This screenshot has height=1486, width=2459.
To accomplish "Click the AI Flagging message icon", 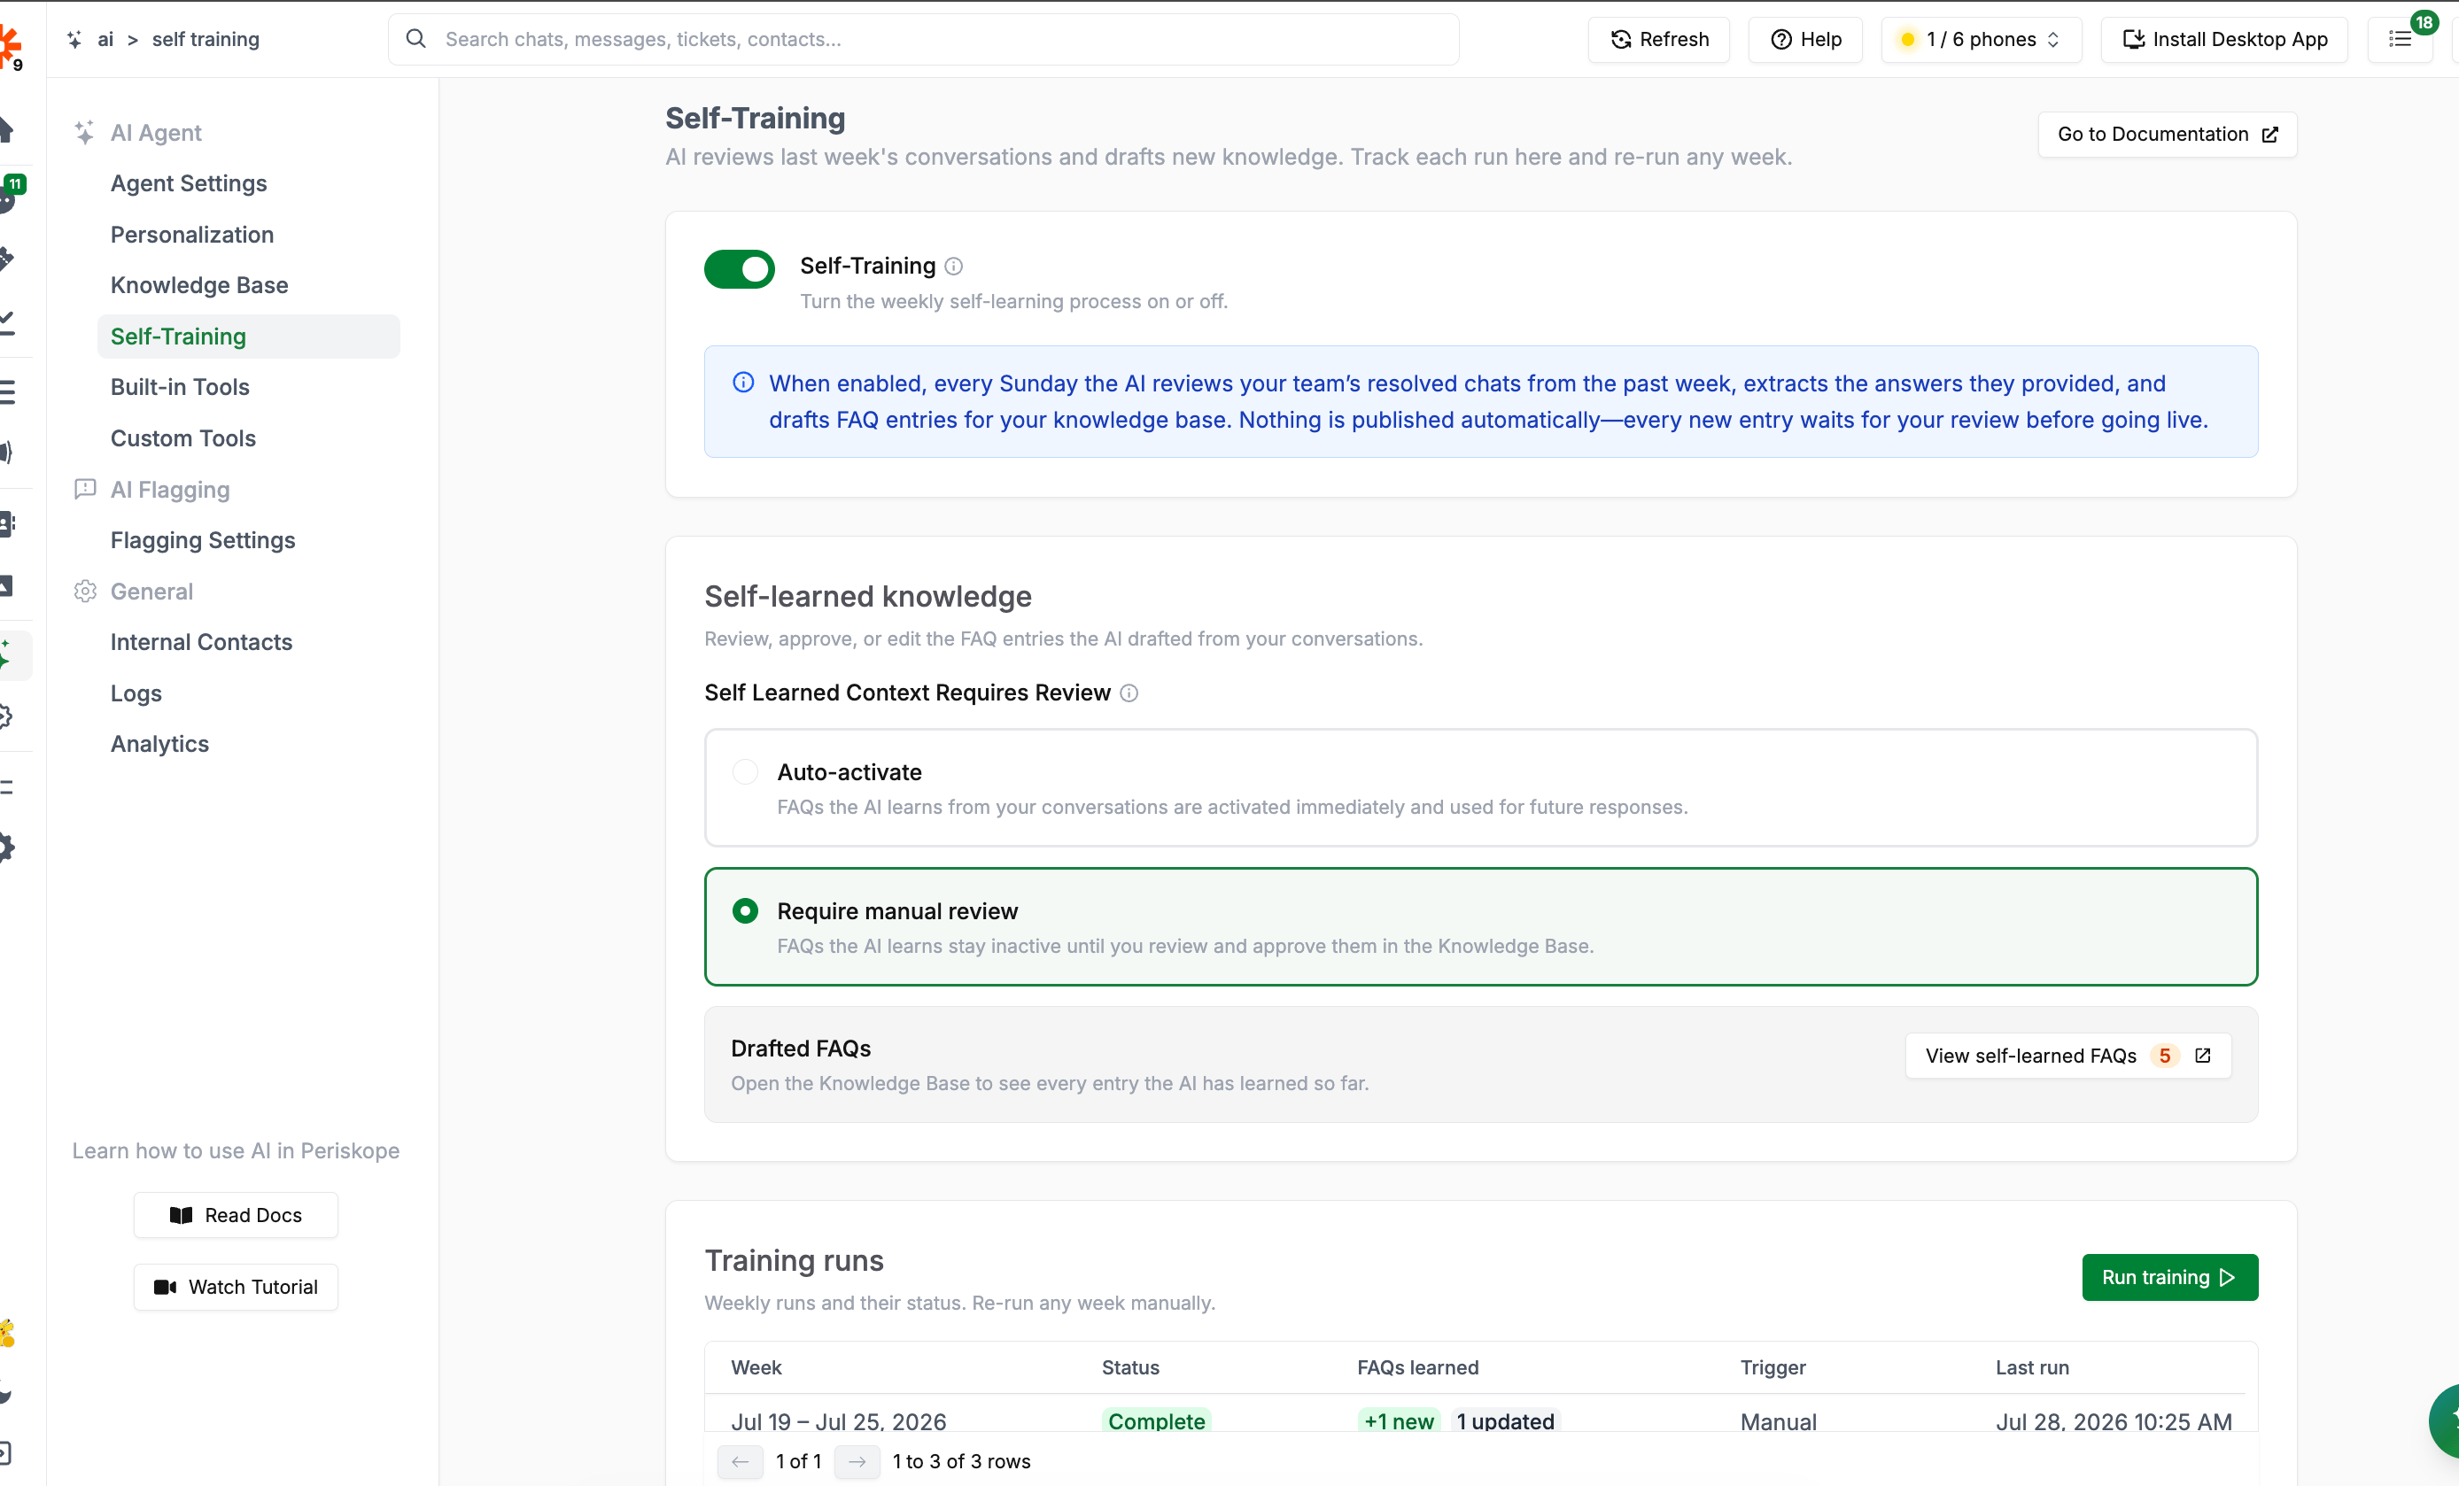I will pos(85,489).
